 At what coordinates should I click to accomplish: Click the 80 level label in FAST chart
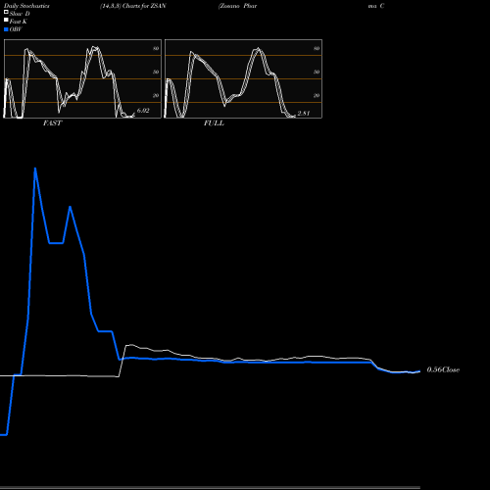coord(156,48)
